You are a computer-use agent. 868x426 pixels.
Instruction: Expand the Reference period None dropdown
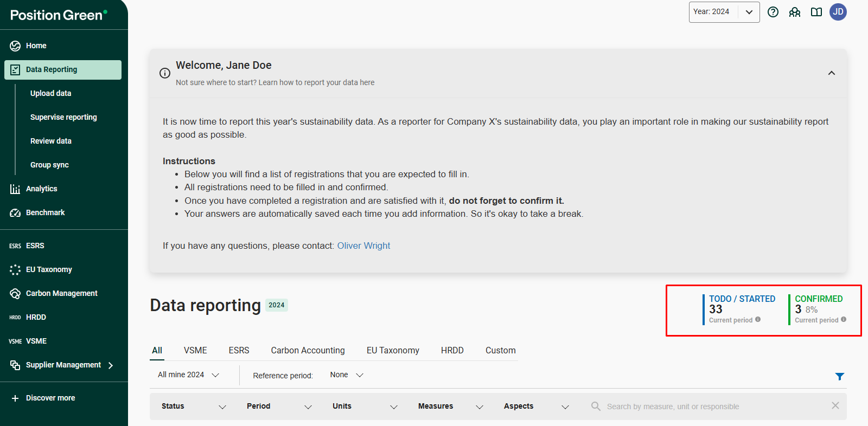347,375
